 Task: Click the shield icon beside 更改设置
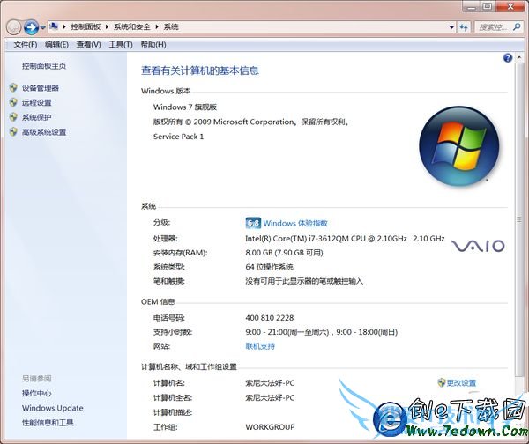click(442, 382)
